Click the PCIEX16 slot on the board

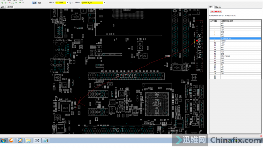[126, 76]
